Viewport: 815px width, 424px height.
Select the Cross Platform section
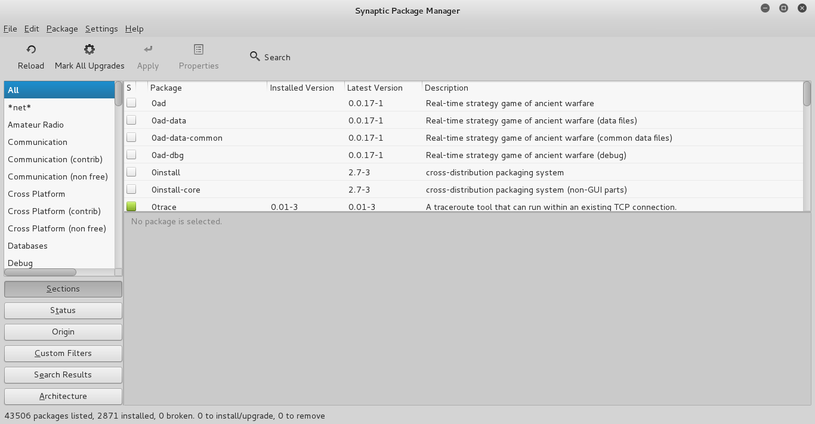point(59,194)
